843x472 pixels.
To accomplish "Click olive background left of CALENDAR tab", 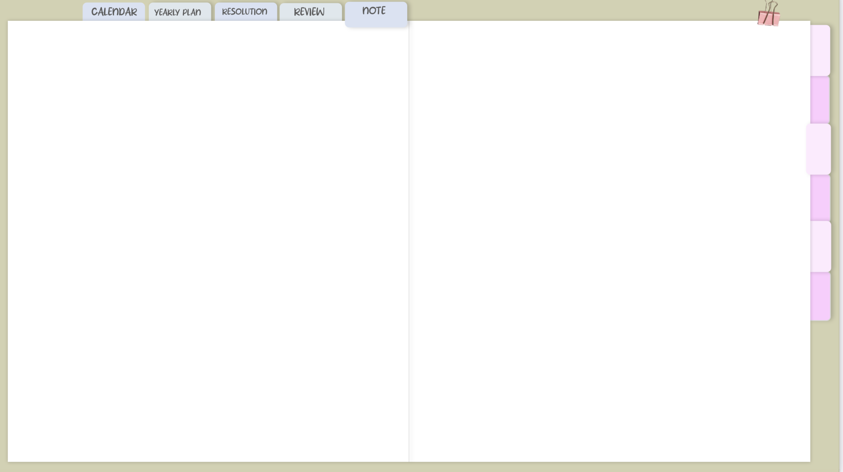I will click(42, 10).
